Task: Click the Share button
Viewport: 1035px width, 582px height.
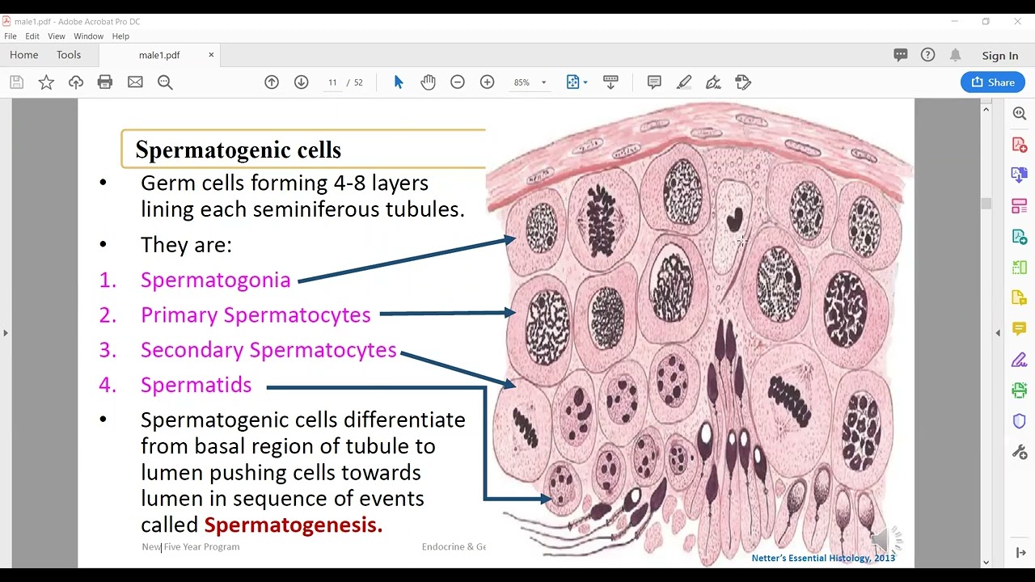Action: [993, 82]
